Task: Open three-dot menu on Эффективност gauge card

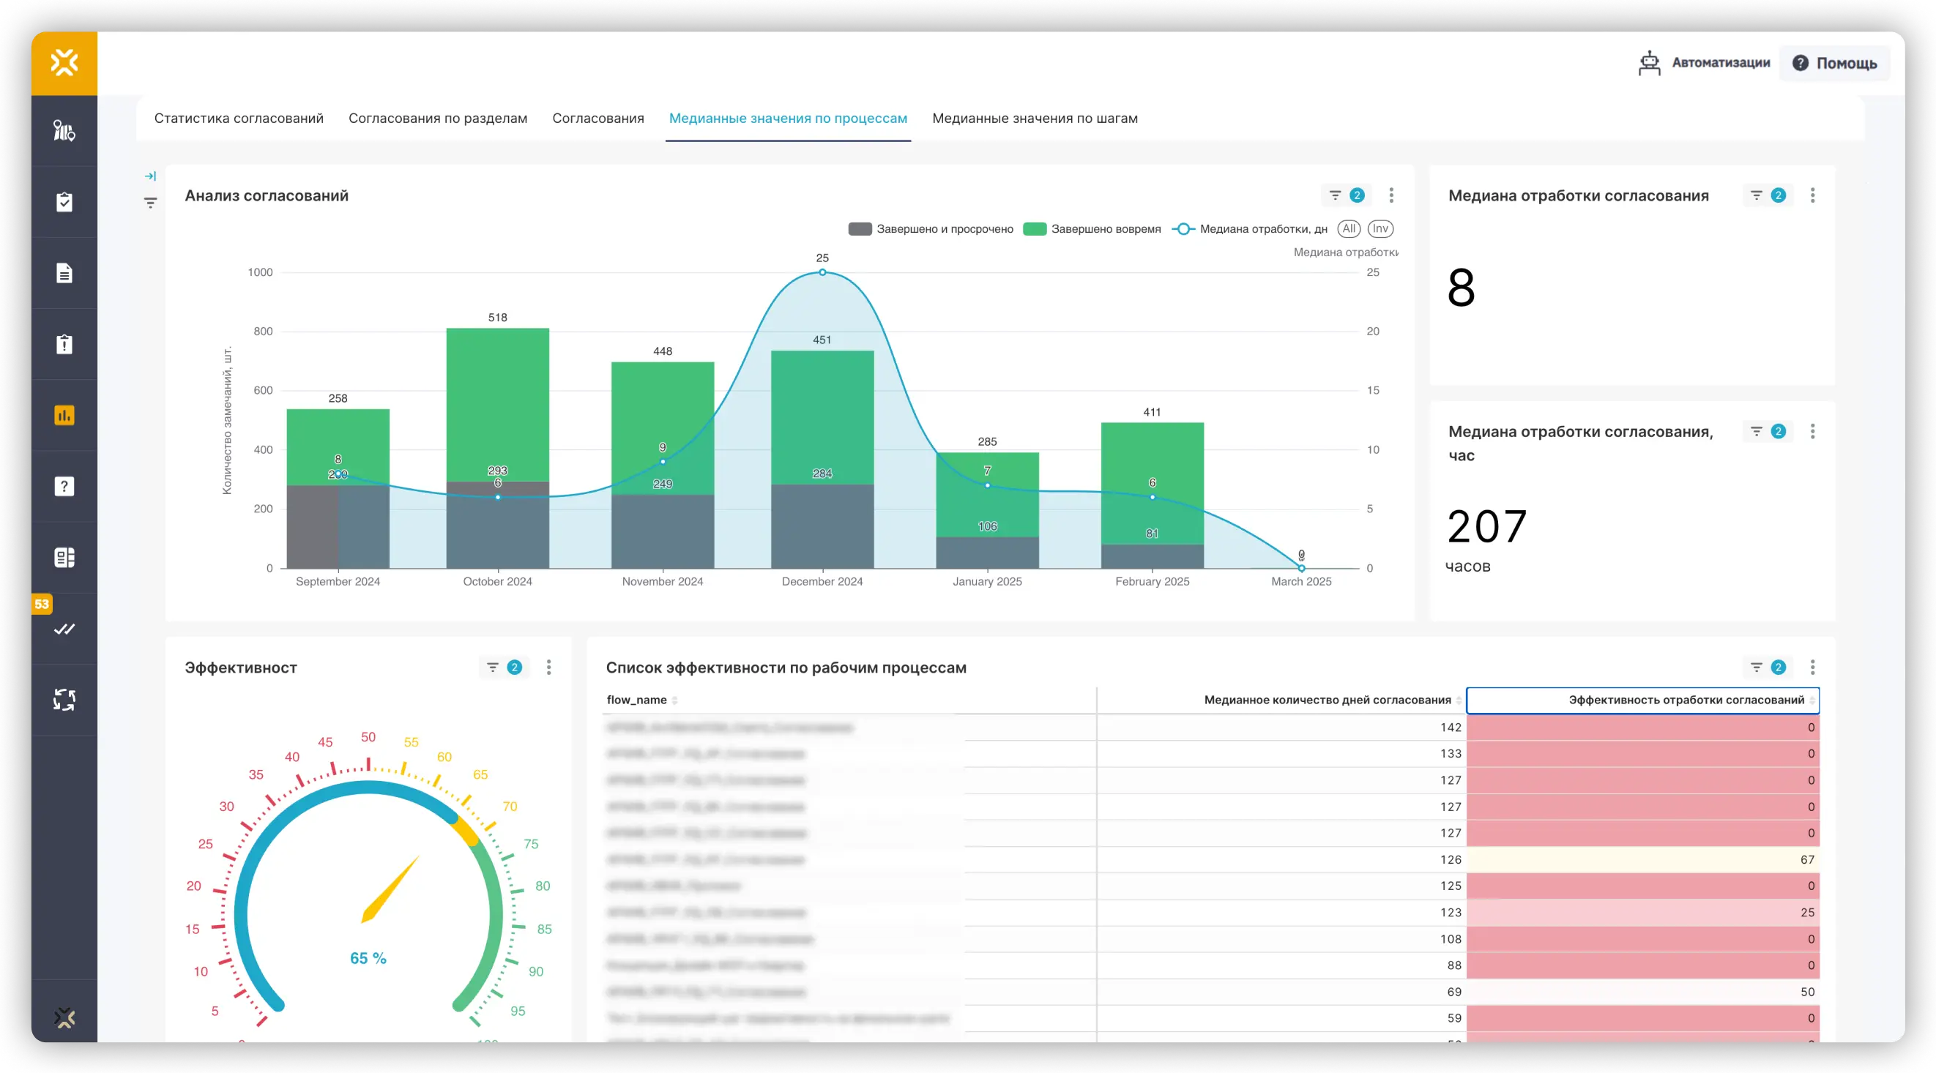Action: 548,668
